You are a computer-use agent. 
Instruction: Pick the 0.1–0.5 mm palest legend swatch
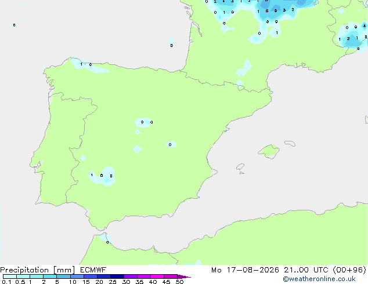pos(10,276)
